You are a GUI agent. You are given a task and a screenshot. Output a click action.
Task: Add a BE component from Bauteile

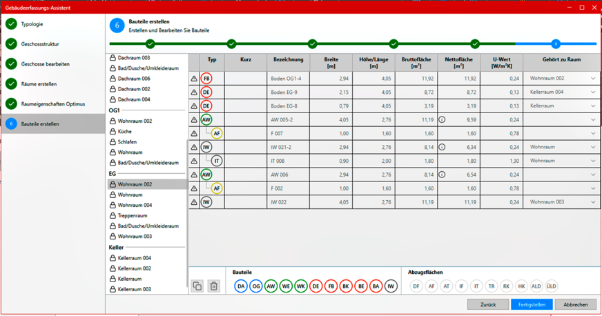tap(361, 286)
